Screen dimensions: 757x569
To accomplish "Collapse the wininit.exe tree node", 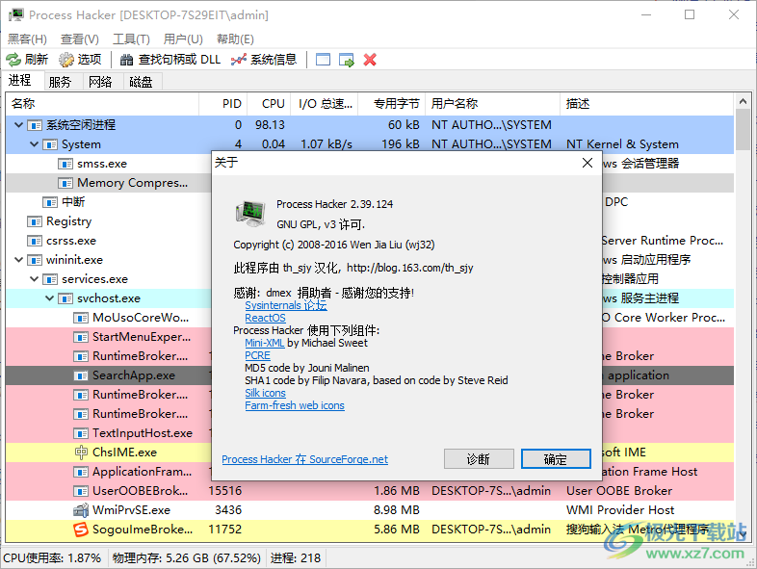I will point(18,260).
